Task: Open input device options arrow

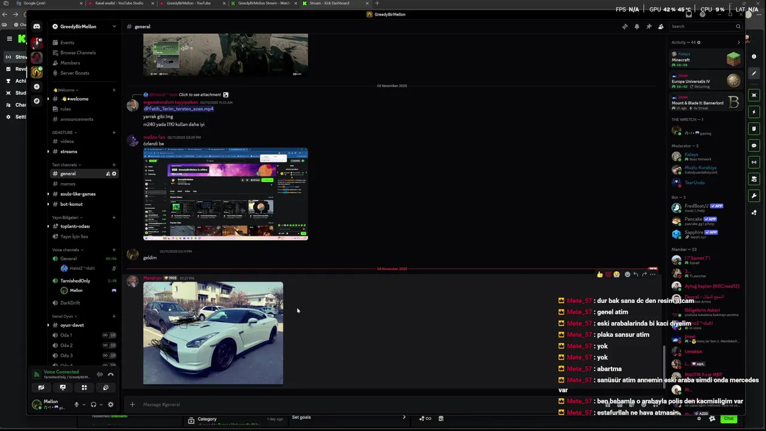Action: 83,405
